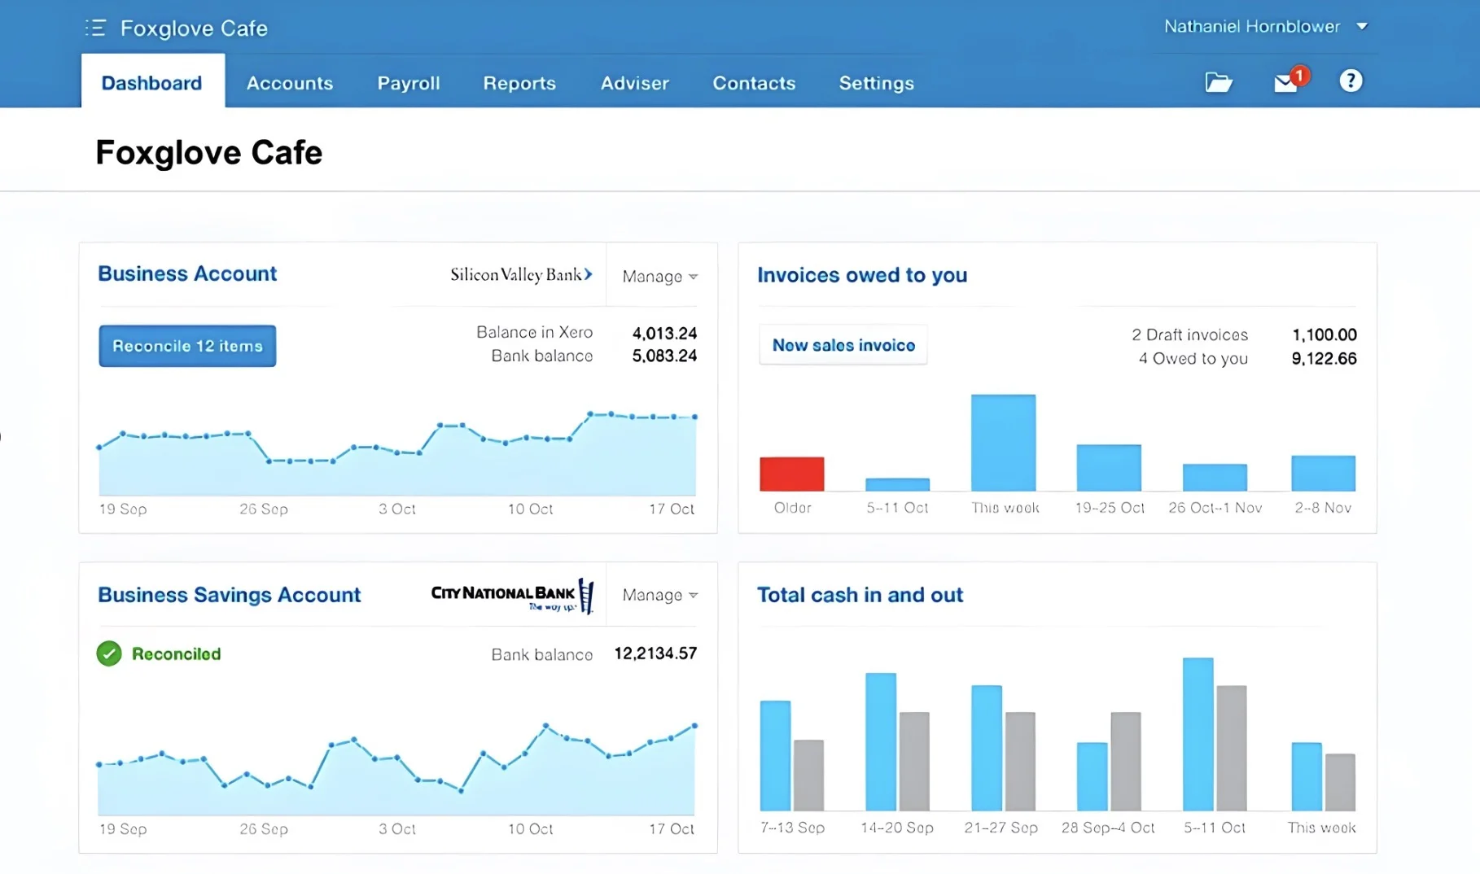The height and width of the screenshot is (874, 1480).
Task: Select the 19–25 Oct invoices bar
Action: click(1109, 468)
